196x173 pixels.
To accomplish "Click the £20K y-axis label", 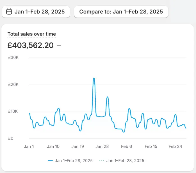I will (x=13, y=85).
